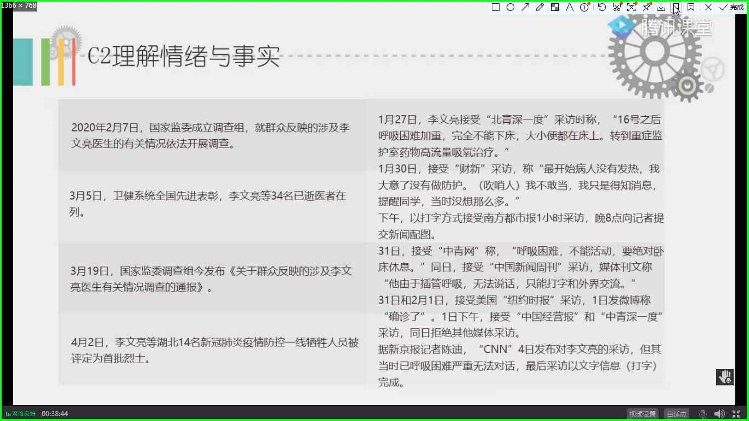The width and height of the screenshot is (749, 421).
Task: Undo the last annotation
Action: point(602,7)
